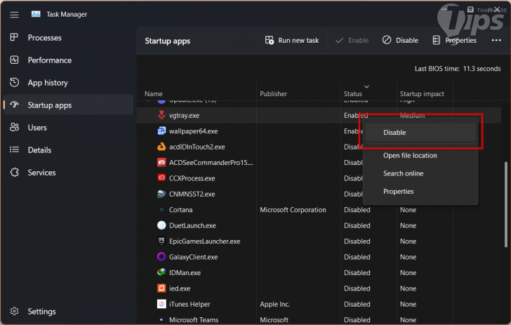The width and height of the screenshot is (511, 325).
Task: Select the EpicGamesLauncher.exe row
Action: coord(204,241)
